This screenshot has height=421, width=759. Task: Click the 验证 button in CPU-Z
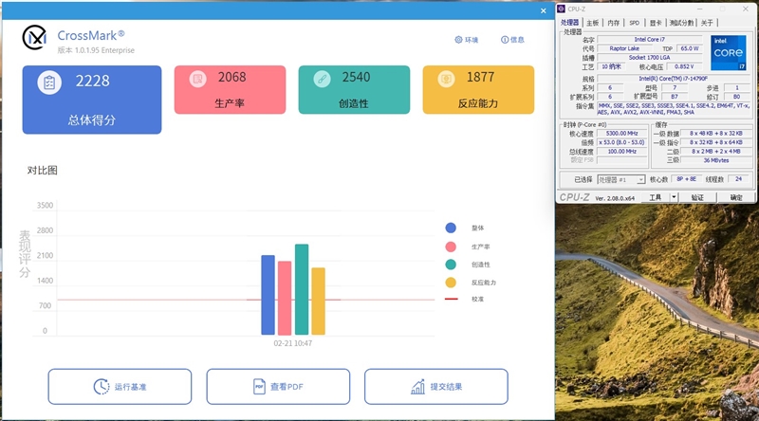pos(697,197)
